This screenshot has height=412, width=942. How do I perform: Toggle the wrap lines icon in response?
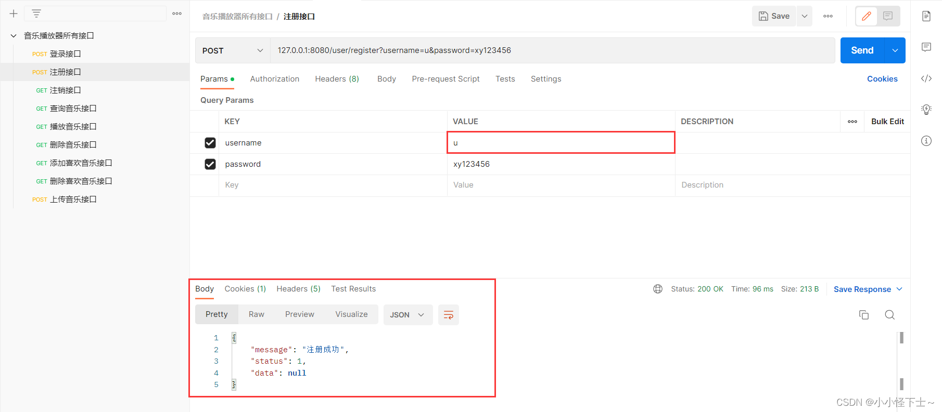click(x=449, y=315)
